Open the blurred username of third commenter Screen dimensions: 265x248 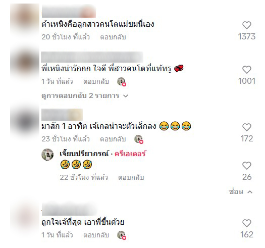pyautogui.click(x=62, y=115)
